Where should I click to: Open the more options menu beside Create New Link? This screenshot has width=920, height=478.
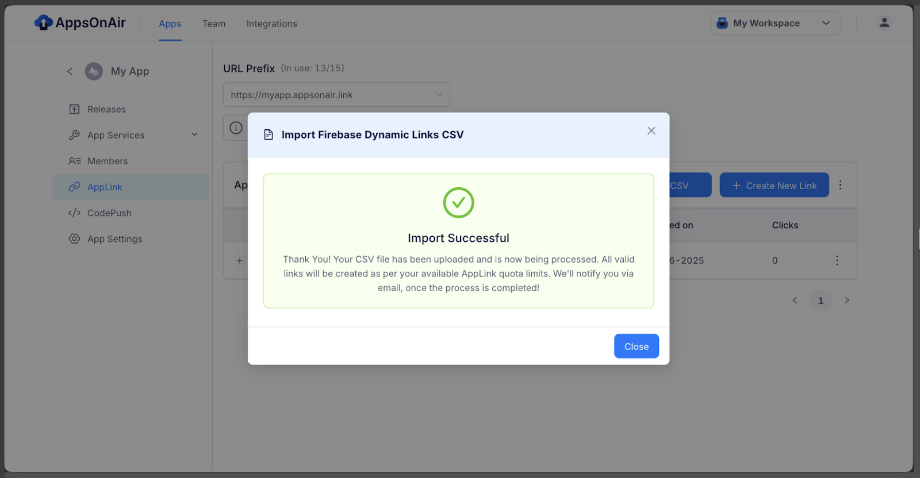click(x=840, y=185)
